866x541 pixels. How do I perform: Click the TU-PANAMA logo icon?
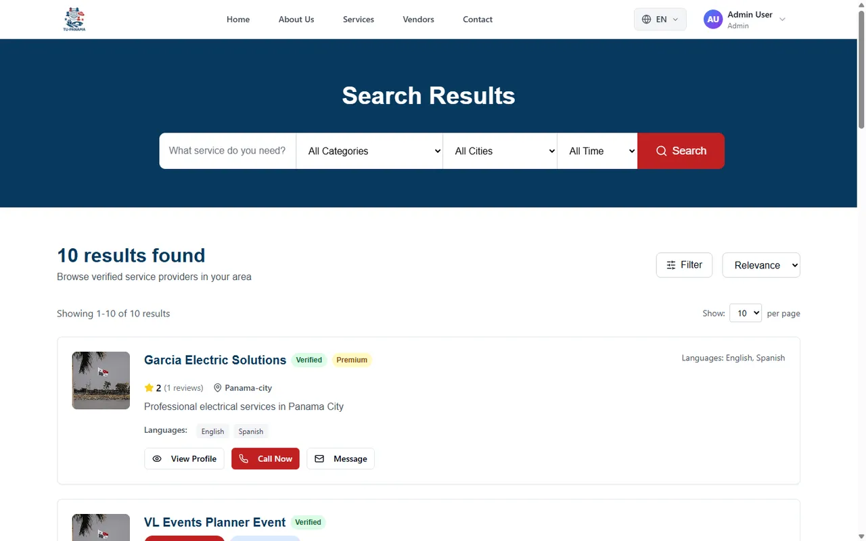(x=74, y=20)
